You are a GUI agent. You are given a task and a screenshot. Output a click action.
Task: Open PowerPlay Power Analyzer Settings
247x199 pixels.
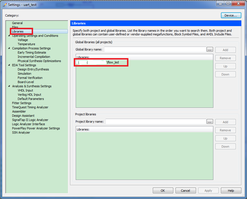click(x=36, y=128)
